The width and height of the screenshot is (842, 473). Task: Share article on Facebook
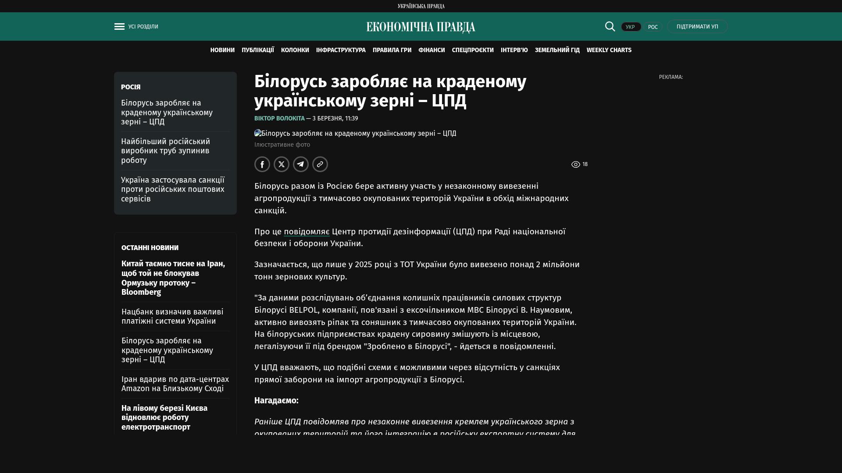[262, 164]
